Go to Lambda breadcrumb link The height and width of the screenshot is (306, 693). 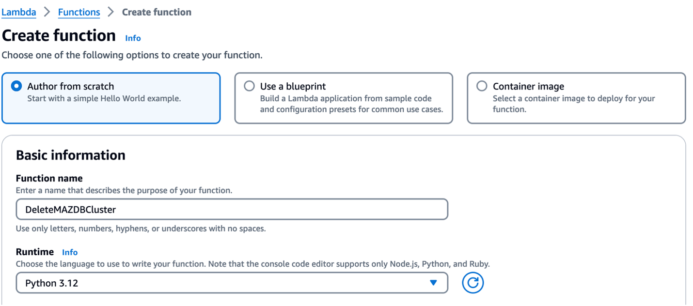(19, 12)
